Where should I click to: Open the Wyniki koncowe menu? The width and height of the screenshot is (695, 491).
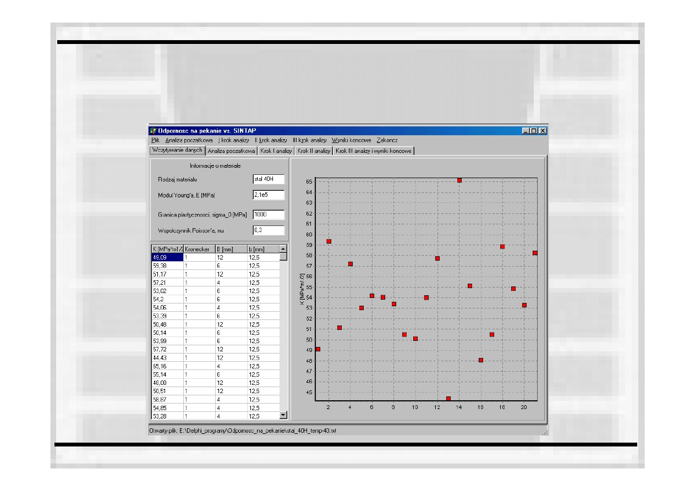coord(351,140)
